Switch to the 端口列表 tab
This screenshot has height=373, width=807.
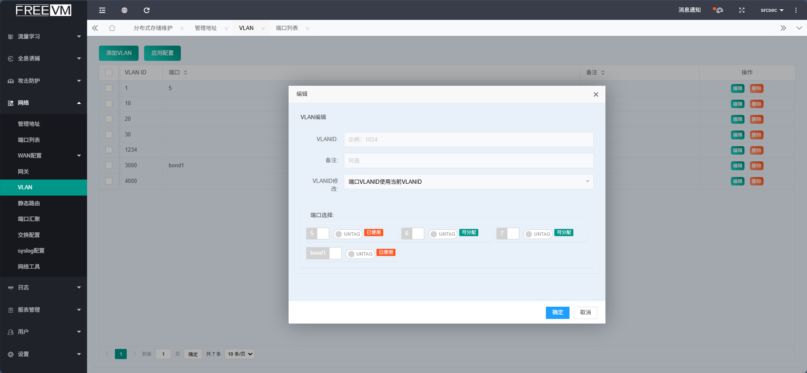287,28
